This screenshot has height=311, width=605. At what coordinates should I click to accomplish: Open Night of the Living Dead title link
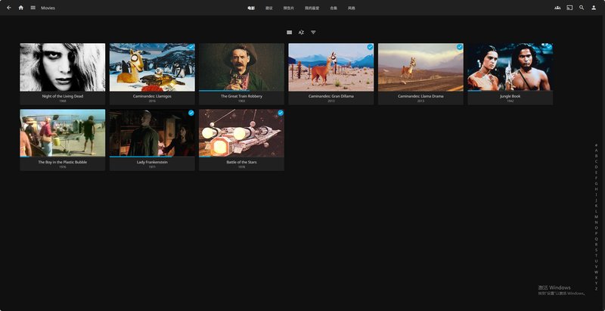point(63,96)
